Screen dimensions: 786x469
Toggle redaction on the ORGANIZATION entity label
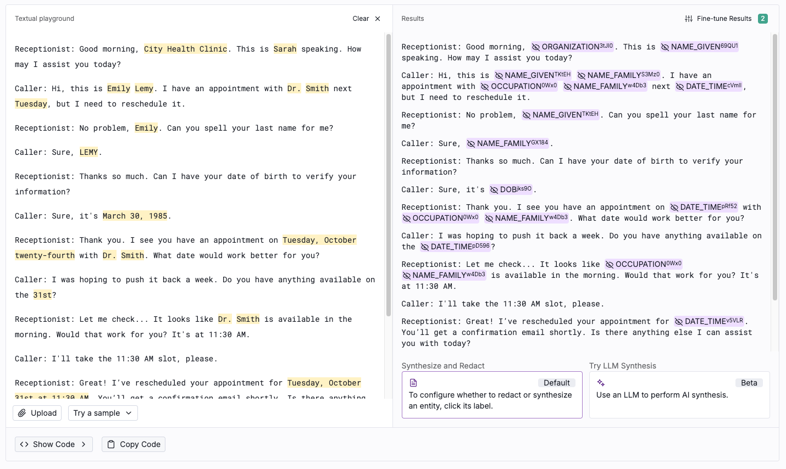click(x=572, y=47)
